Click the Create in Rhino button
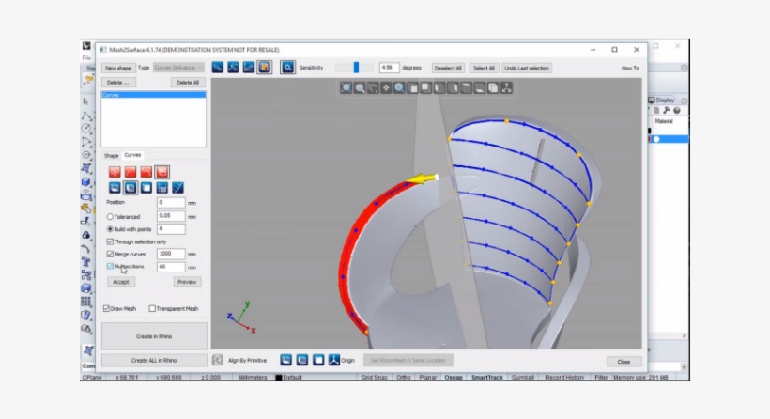 pos(154,335)
